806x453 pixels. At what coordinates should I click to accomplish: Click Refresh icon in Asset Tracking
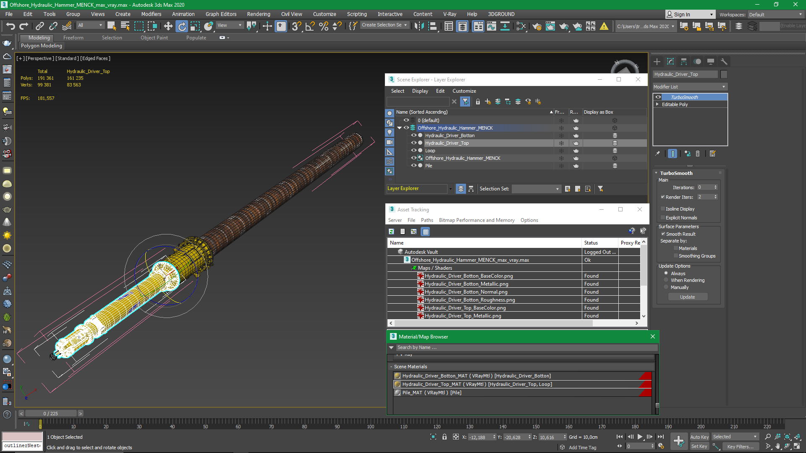click(x=391, y=232)
